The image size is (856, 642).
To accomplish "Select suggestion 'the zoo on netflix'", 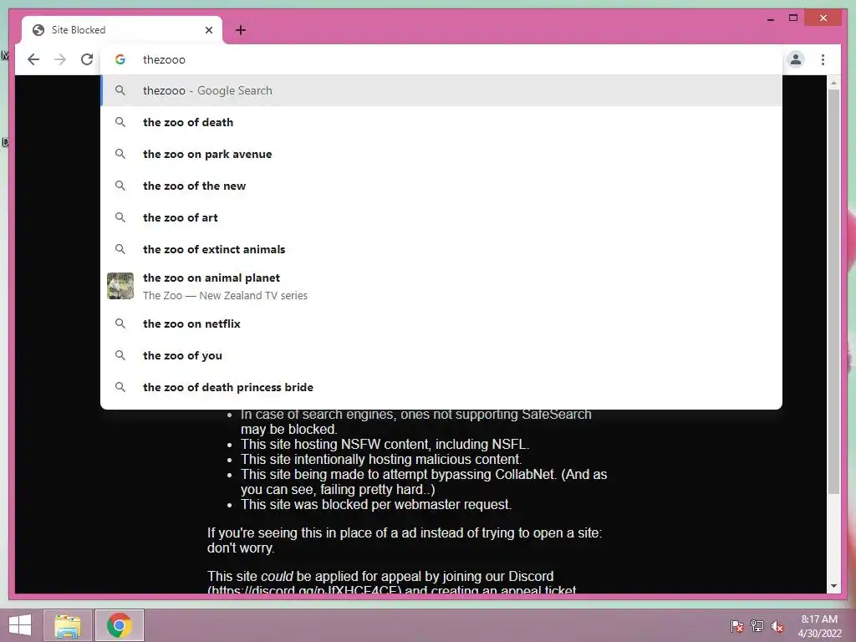I will 441,324.
